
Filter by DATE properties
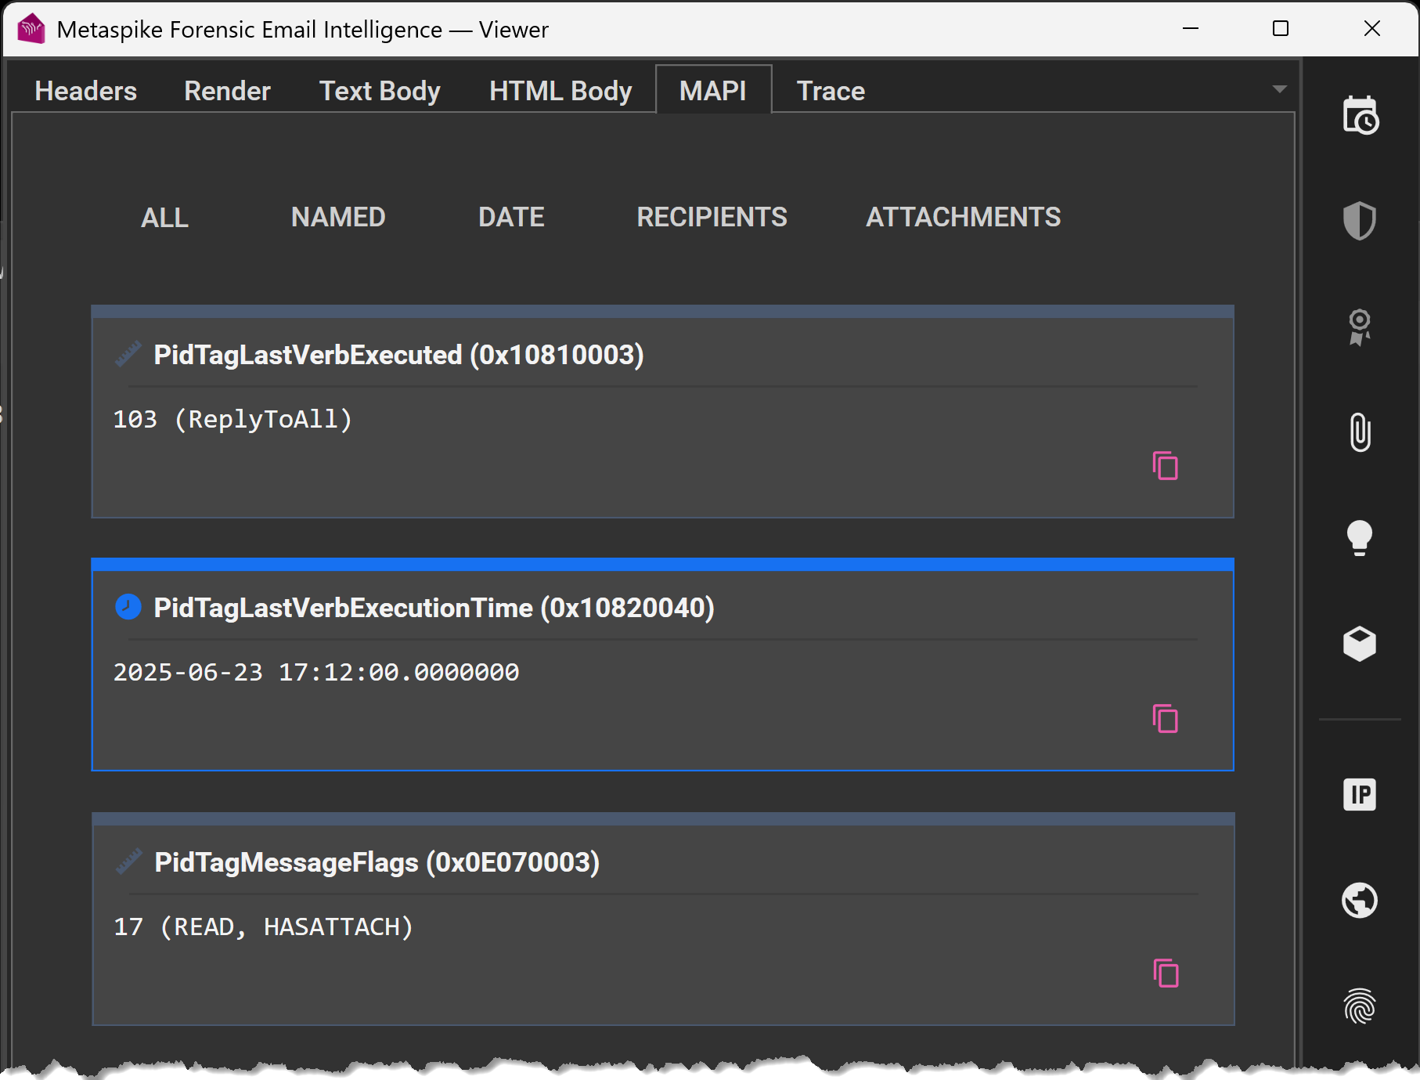[511, 217]
